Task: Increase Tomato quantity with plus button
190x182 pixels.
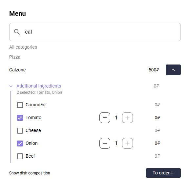Action: coord(127,117)
